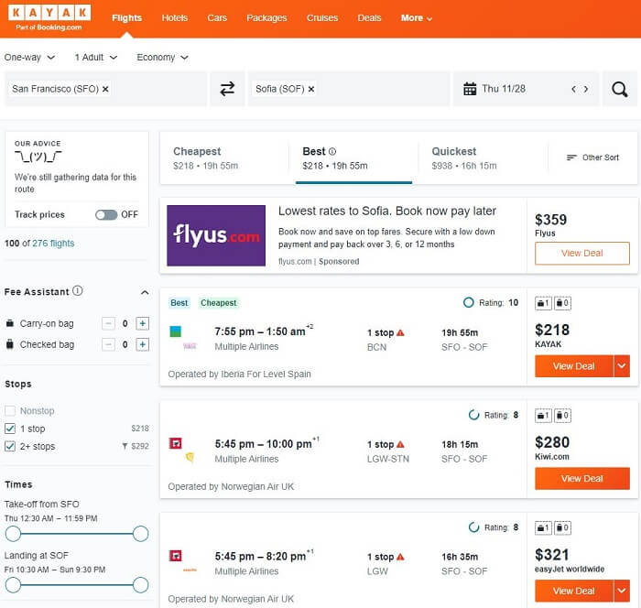
Task: Click the Fee Assistant info icon
Action: [x=78, y=291]
